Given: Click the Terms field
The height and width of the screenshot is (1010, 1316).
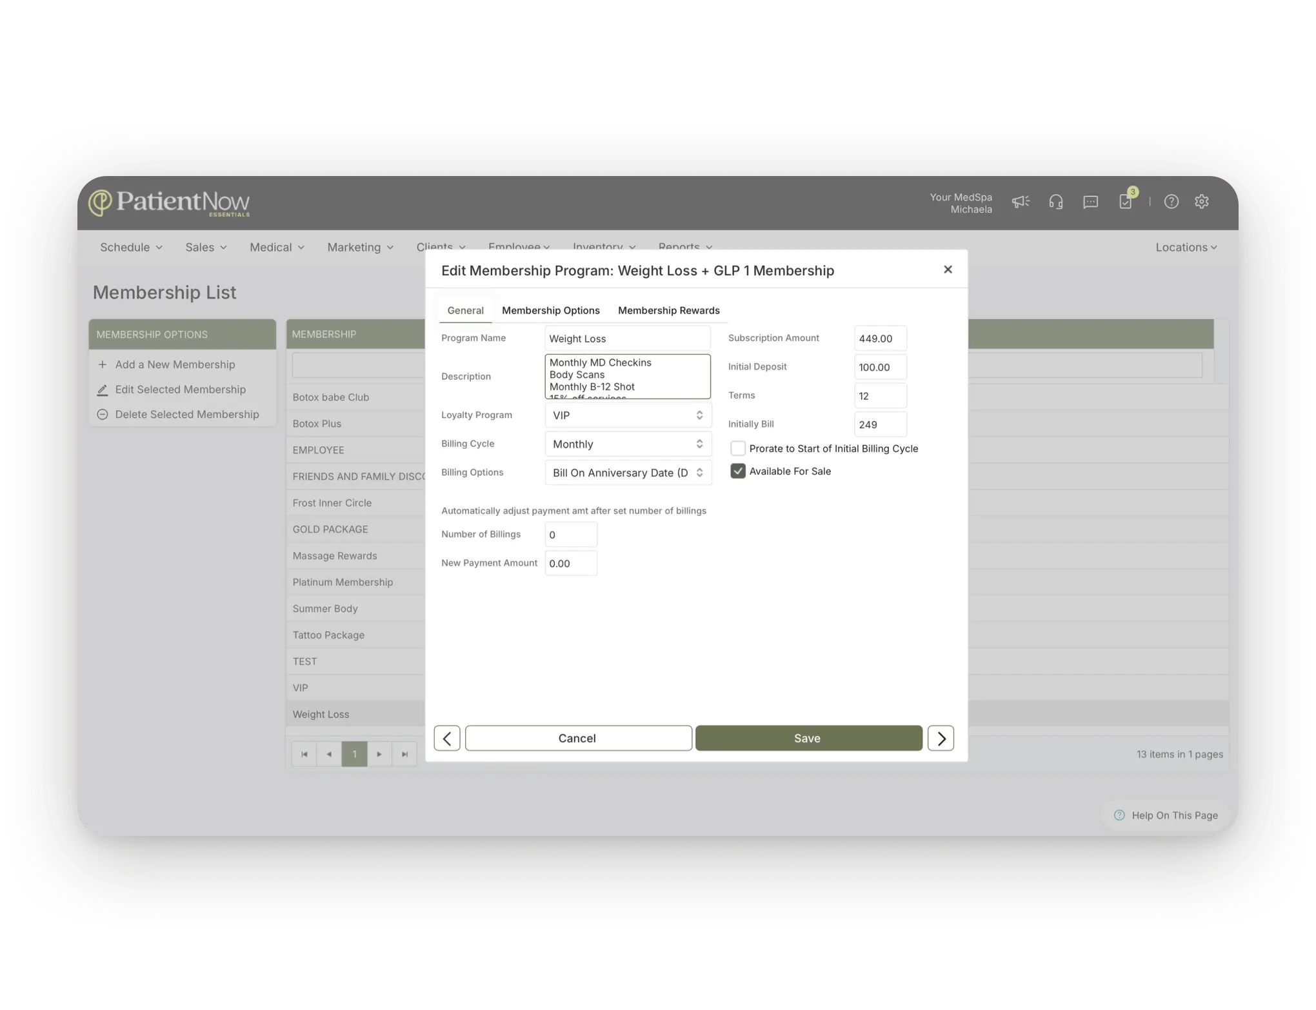Looking at the screenshot, I should tap(880, 396).
